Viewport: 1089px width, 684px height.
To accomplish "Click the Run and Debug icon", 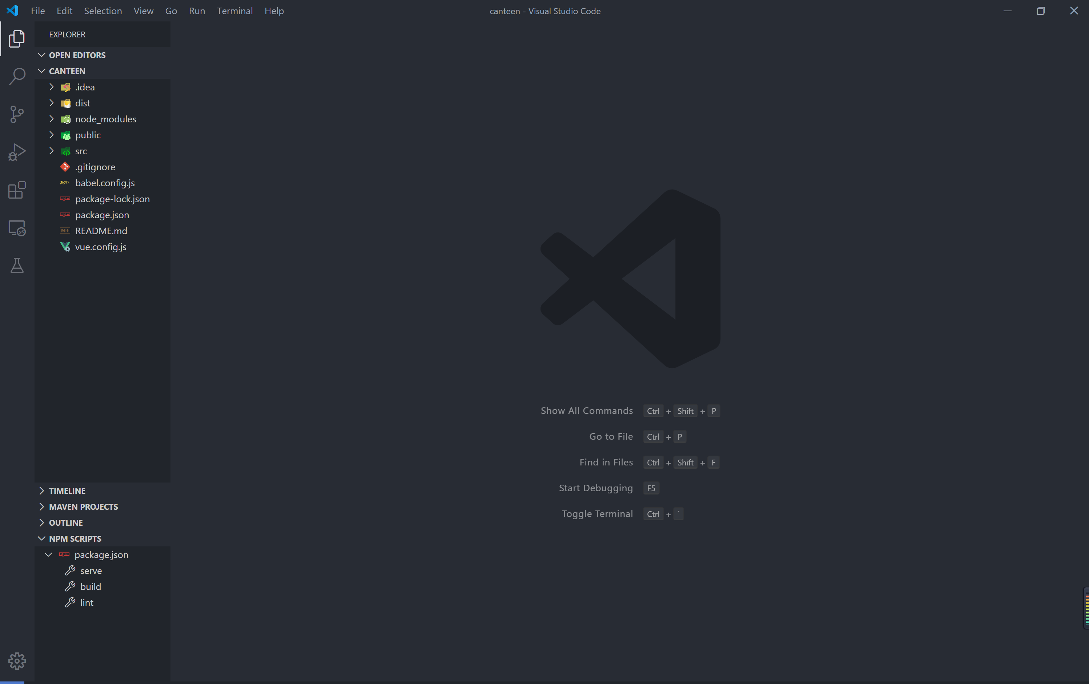I will [17, 152].
